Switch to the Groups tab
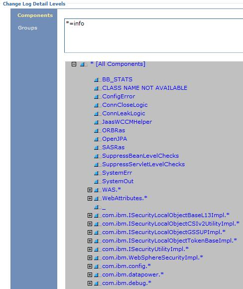The image size is (243, 289). [x=27, y=28]
